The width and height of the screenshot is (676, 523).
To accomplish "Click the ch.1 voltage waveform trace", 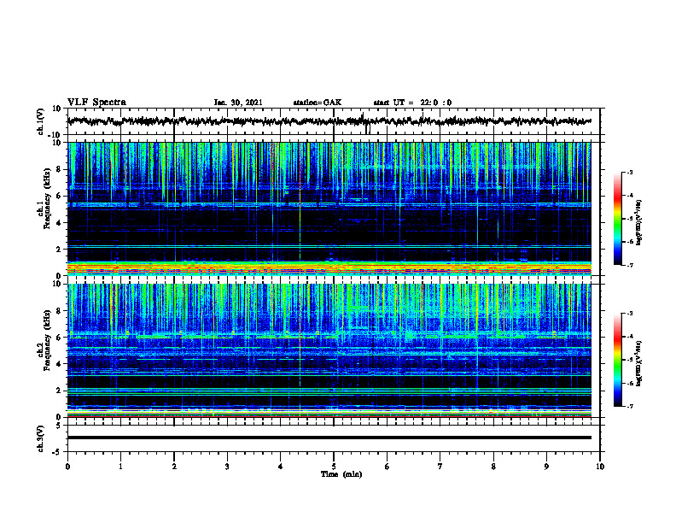I will click(x=329, y=121).
